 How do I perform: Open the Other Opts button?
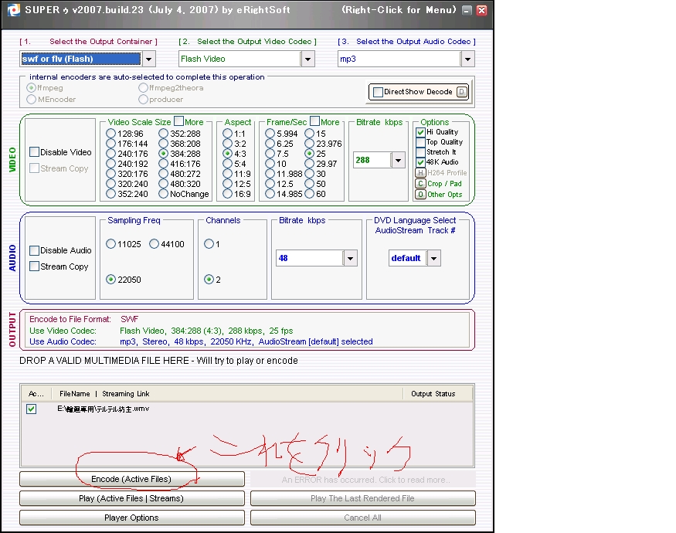(420, 195)
